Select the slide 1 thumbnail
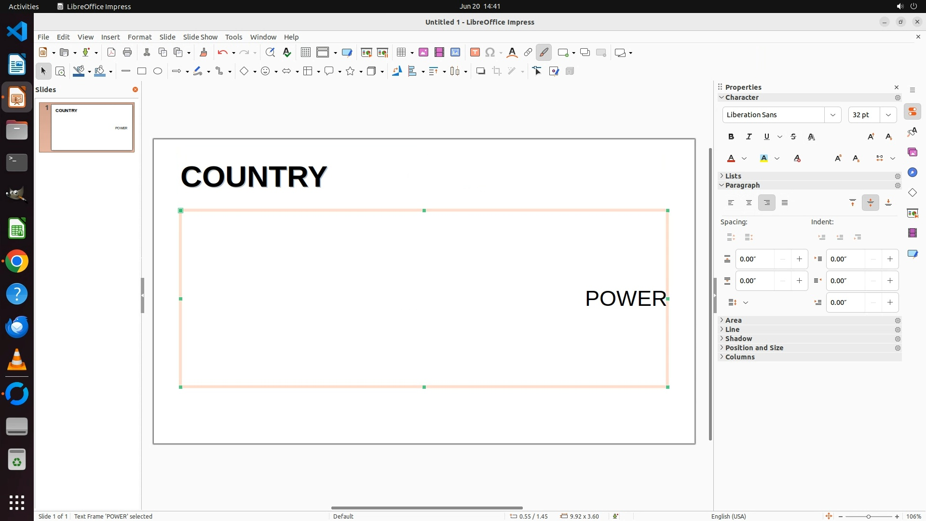 click(92, 127)
